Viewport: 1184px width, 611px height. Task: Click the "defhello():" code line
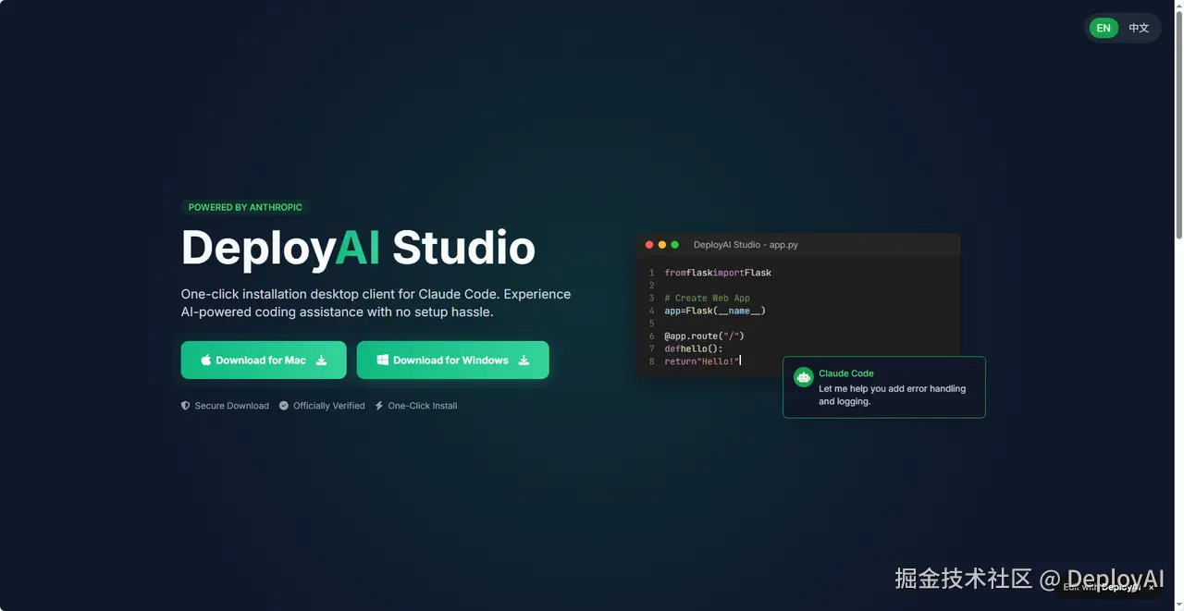point(694,349)
